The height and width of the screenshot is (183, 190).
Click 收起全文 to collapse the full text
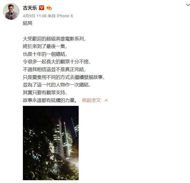coord(92,100)
